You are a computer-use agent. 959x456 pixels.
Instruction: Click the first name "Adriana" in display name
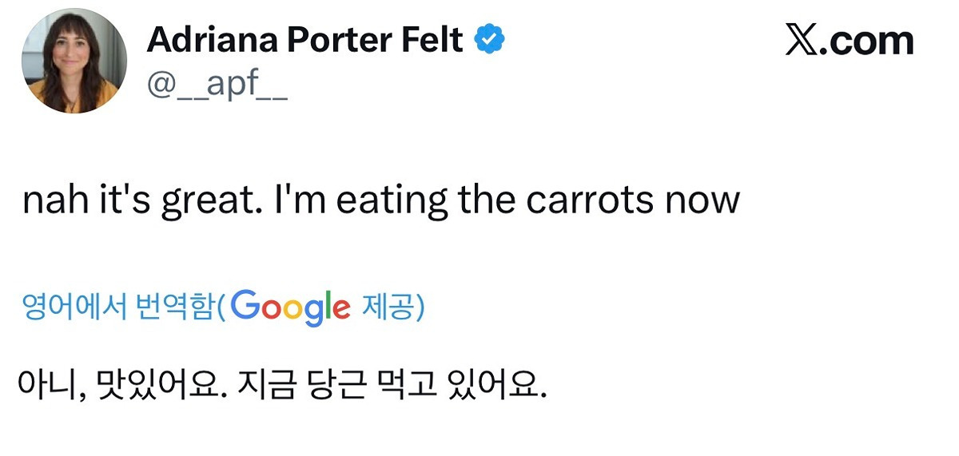tap(207, 39)
